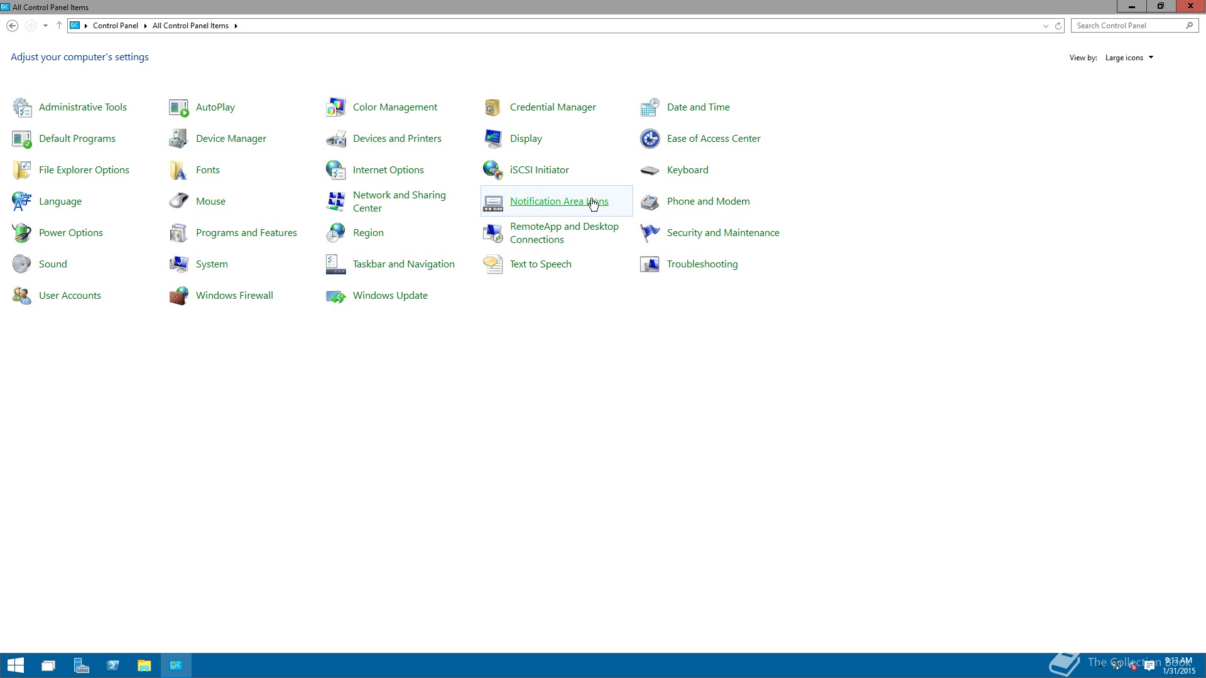This screenshot has height=678, width=1206.
Task: Open the Start menu button
Action: (x=16, y=665)
